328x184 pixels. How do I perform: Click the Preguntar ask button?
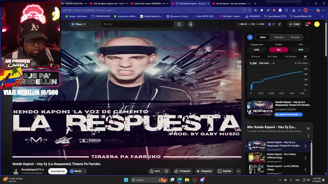(204, 171)
